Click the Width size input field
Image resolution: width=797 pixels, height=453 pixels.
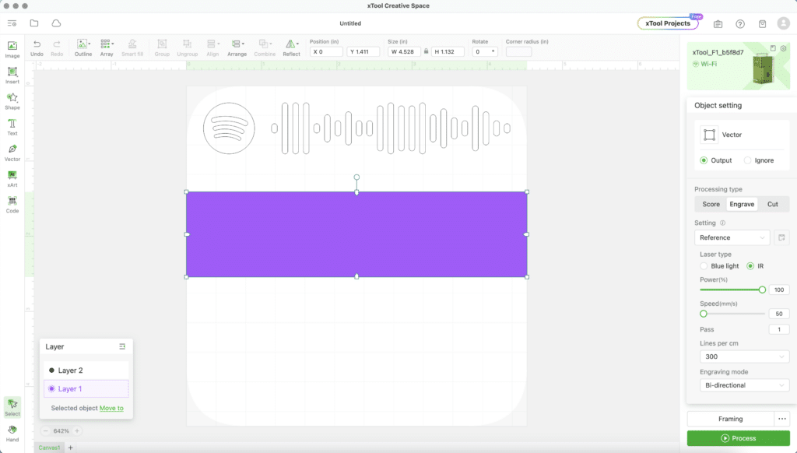tap(404, 51)
